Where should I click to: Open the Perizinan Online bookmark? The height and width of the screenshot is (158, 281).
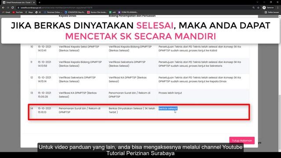pos(53,12)
